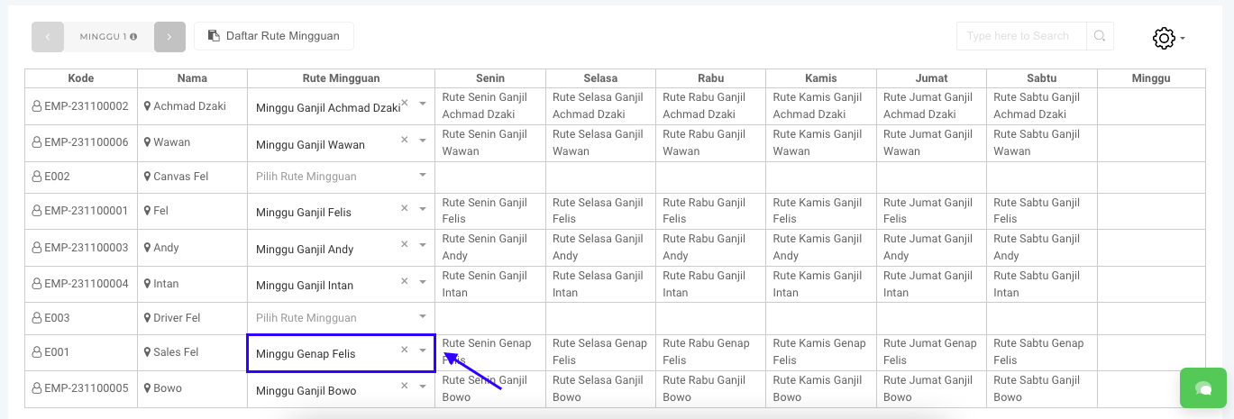Screen dimensions: 1234x419
Task: Open Minggu Ganjil Andy dropdown arrow
Action: (423, 245)
